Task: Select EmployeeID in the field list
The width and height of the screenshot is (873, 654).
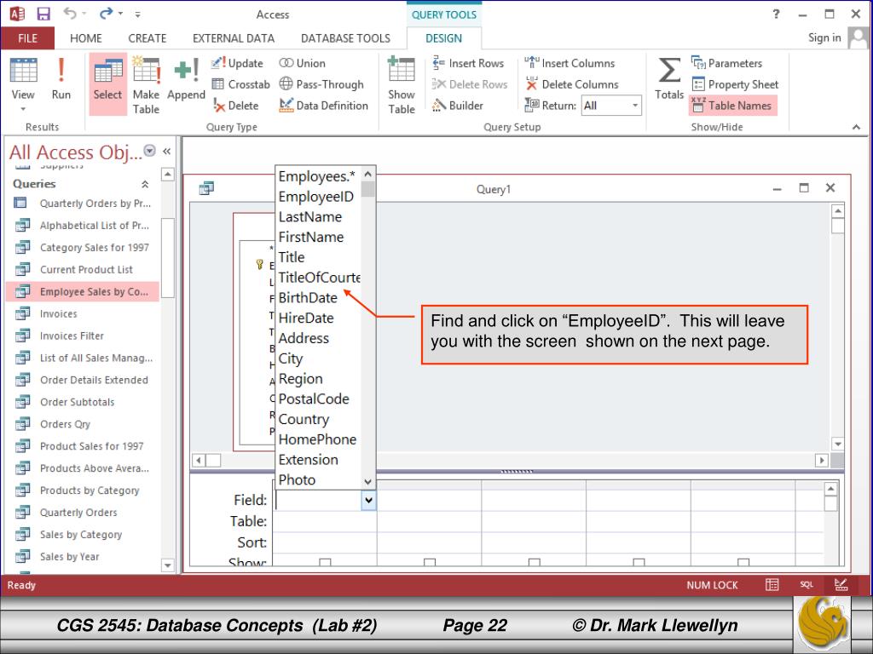Action: coord(316,197)
